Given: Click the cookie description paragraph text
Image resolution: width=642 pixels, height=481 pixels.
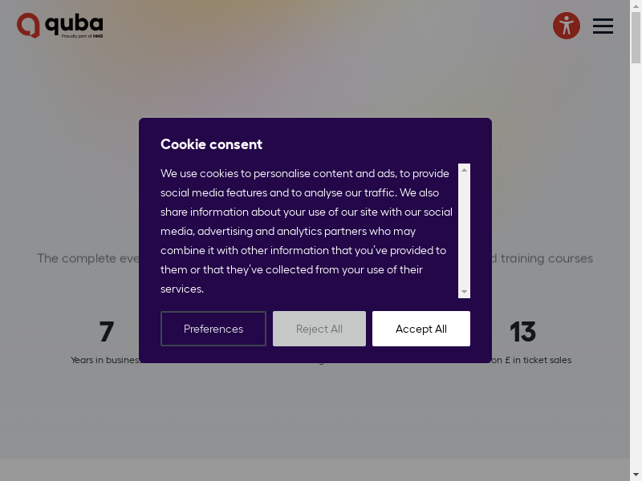Looking at the screenshot, I should point(307,231).
